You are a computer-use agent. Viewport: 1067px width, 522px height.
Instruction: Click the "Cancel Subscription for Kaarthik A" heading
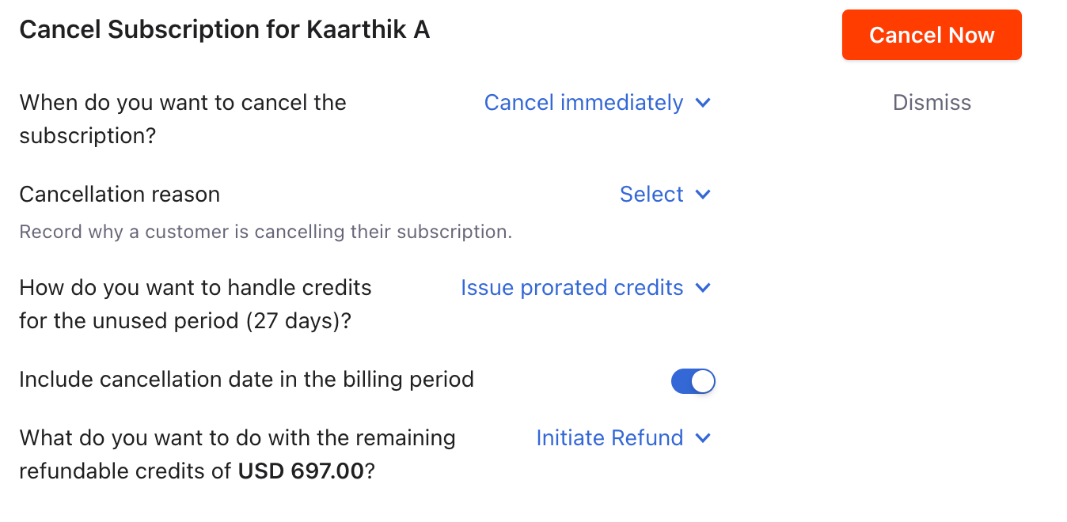tap(224, 30)
